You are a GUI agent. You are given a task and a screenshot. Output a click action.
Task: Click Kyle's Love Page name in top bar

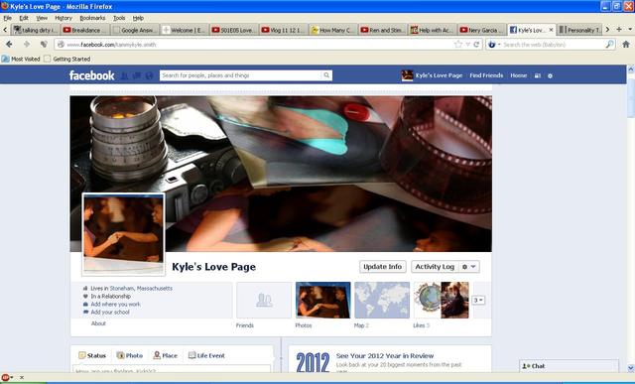coord(439,75)
